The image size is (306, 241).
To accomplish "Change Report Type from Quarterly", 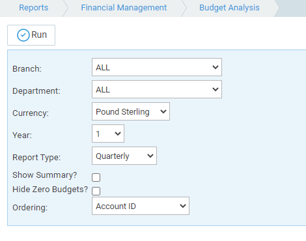I will click(x=124, y=156).
